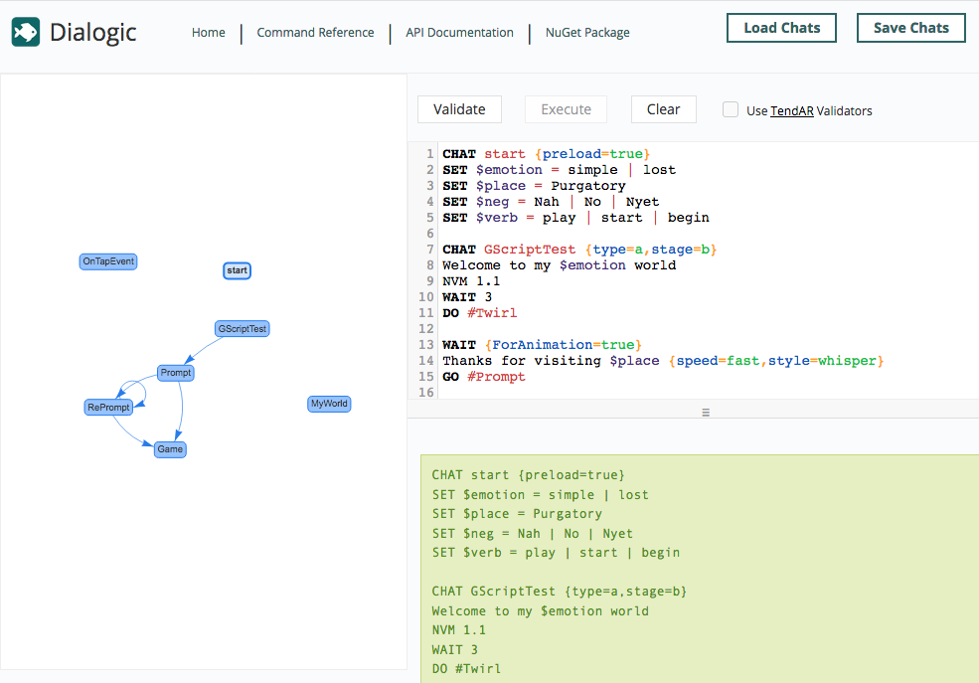Select the start node in graph
This screenshot has width=979, height=683.
pos(237,270)
